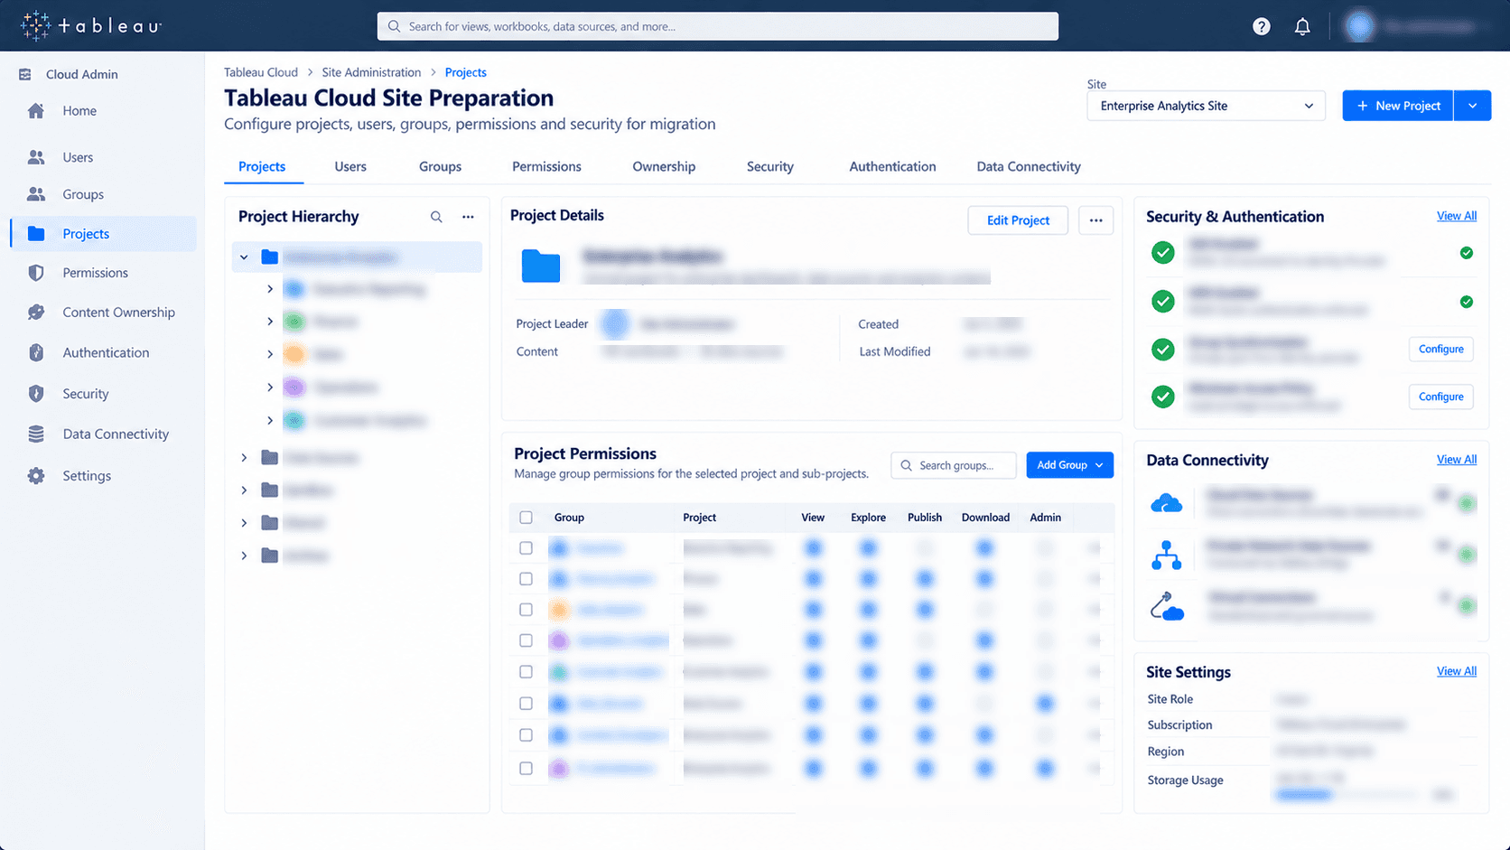
Task: Open the Enterprise Analytics Site dropdown
Action: [x=1206, y=106]
